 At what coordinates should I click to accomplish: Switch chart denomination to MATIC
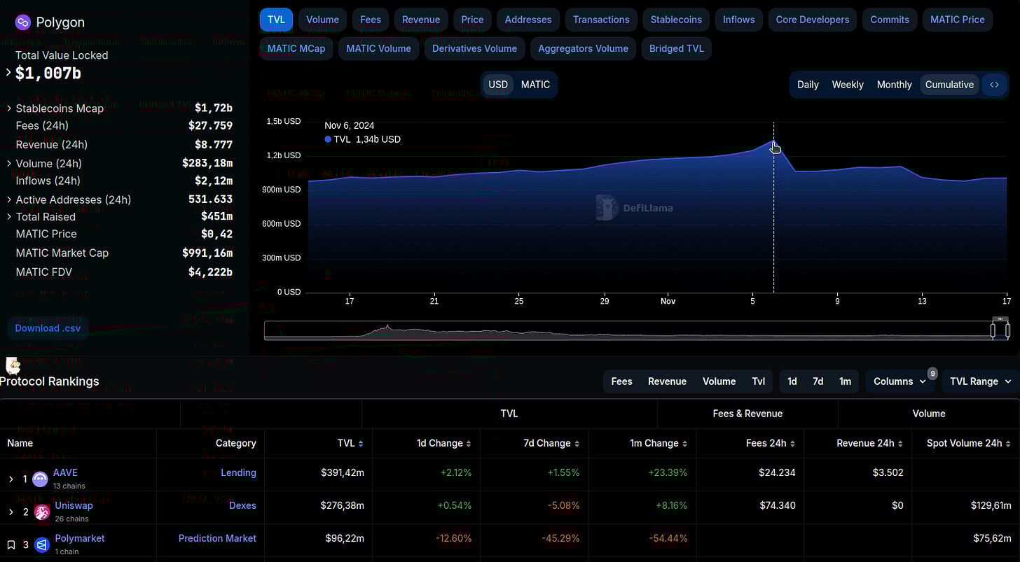tap(535, 85)
